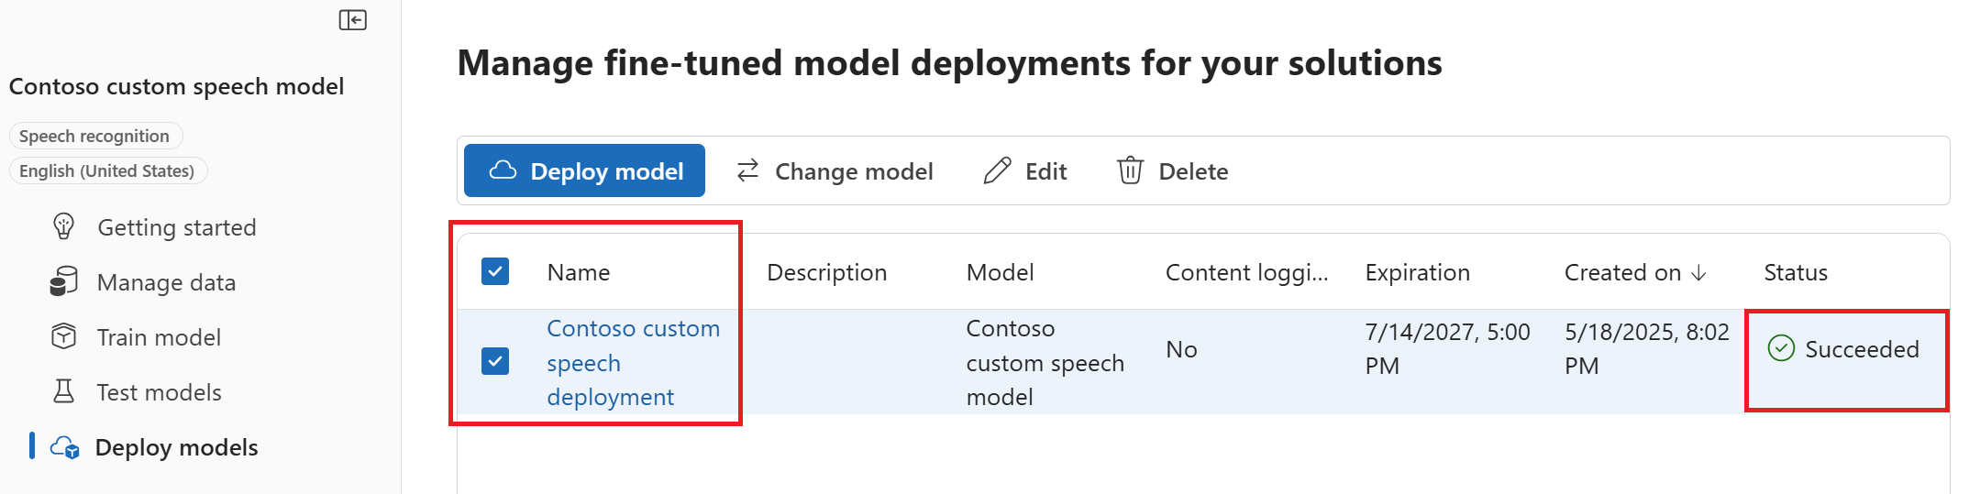Screen dimensions: 1980x494
Task: Click the Getting started lightbulb icon
Action: (63, 226)
